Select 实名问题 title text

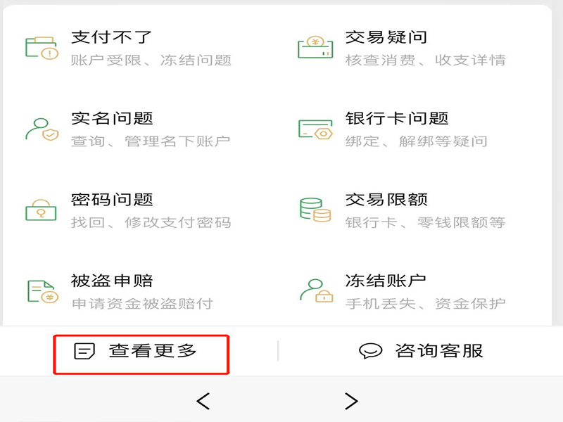112,118
